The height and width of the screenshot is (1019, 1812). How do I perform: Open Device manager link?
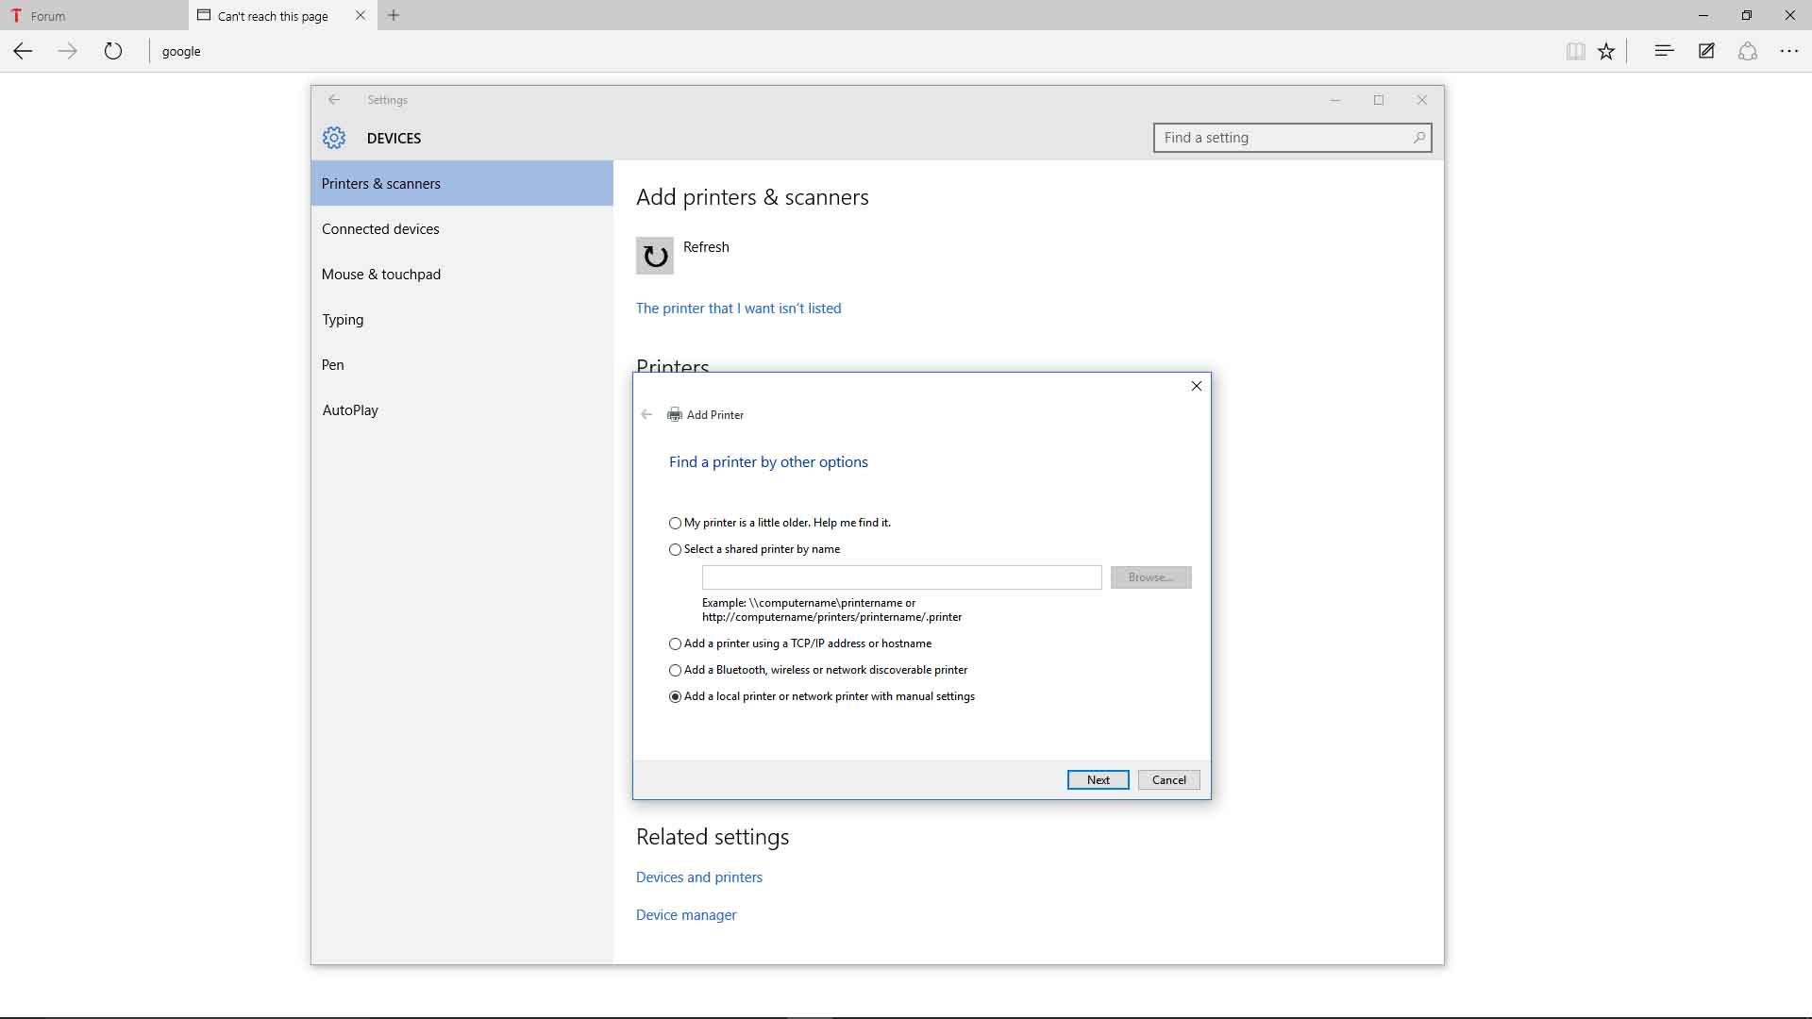click(686, 915)
